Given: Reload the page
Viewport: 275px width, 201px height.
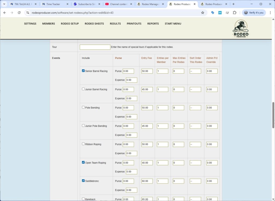Looking at the screenshot, I should 19,13.
